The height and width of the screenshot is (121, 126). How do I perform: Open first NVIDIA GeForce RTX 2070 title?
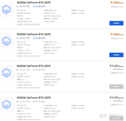click(34, 3)
